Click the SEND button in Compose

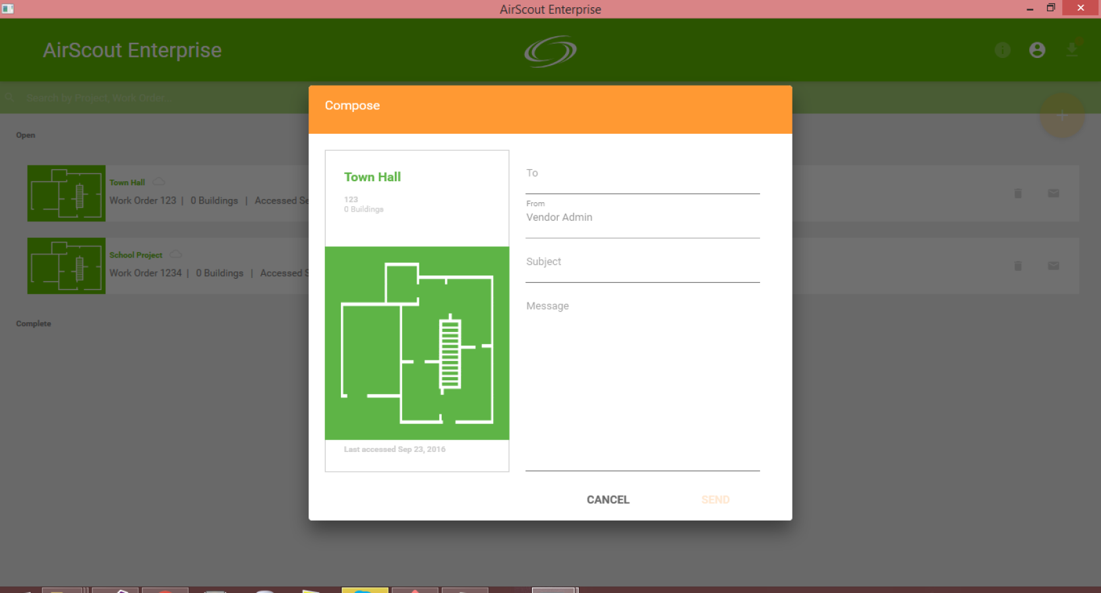tap(715, 499)
